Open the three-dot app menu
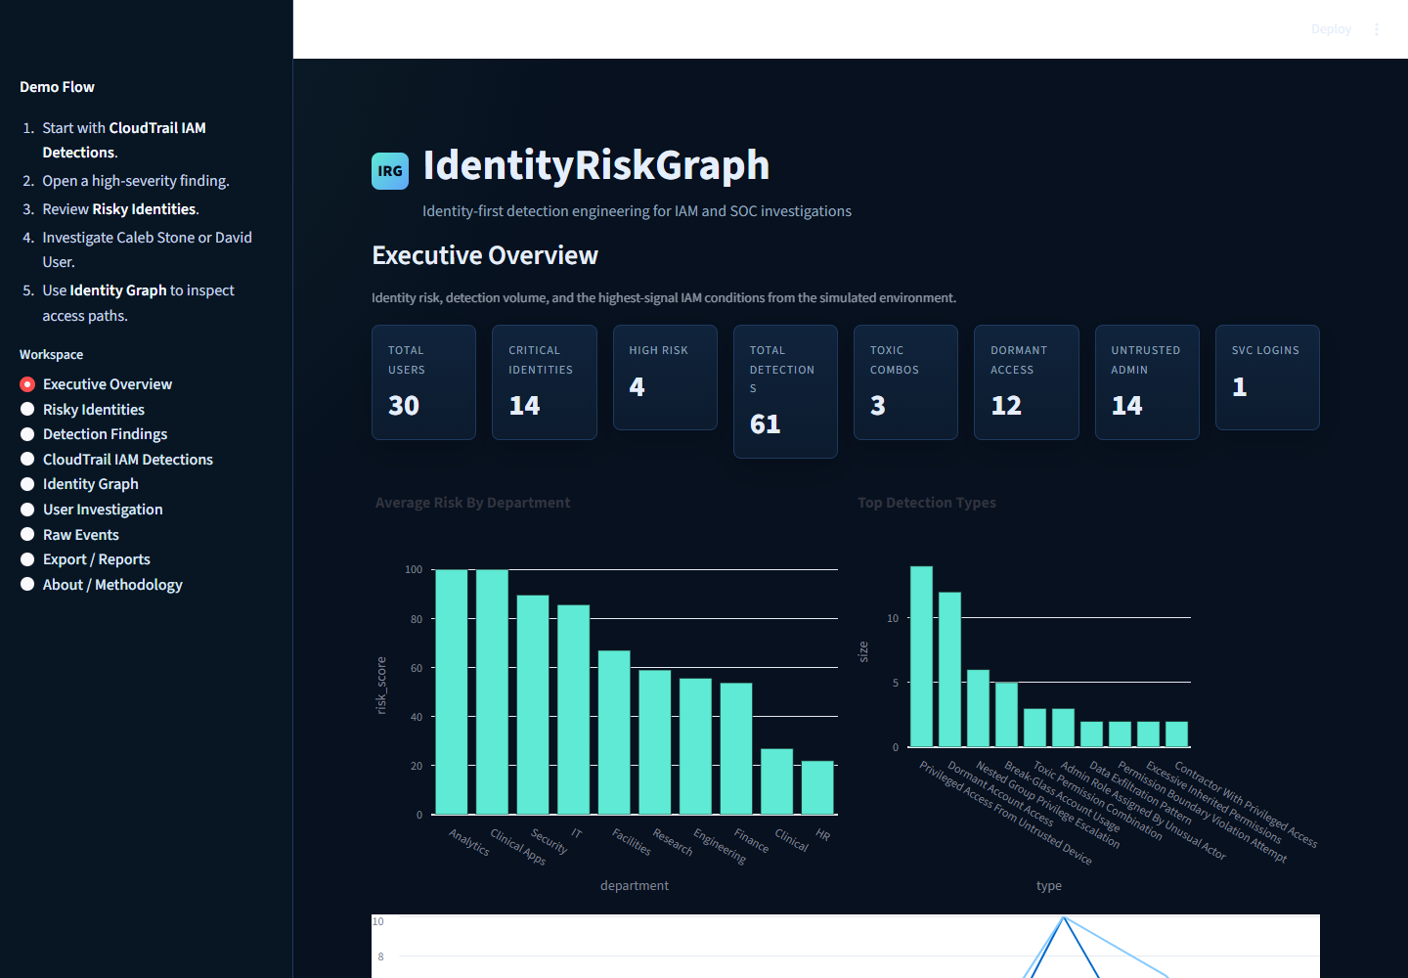Screen dimensions: 1408x978 point(1377,29)
